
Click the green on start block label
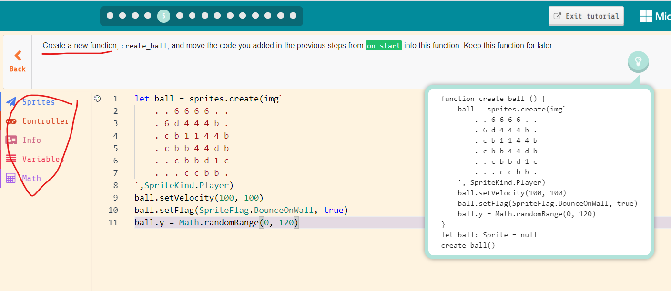[x=384, y=46]
